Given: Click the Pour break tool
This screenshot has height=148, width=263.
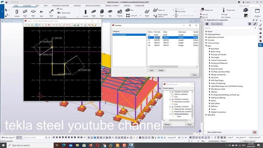Looking at the screenshot, I should (180, 12).
